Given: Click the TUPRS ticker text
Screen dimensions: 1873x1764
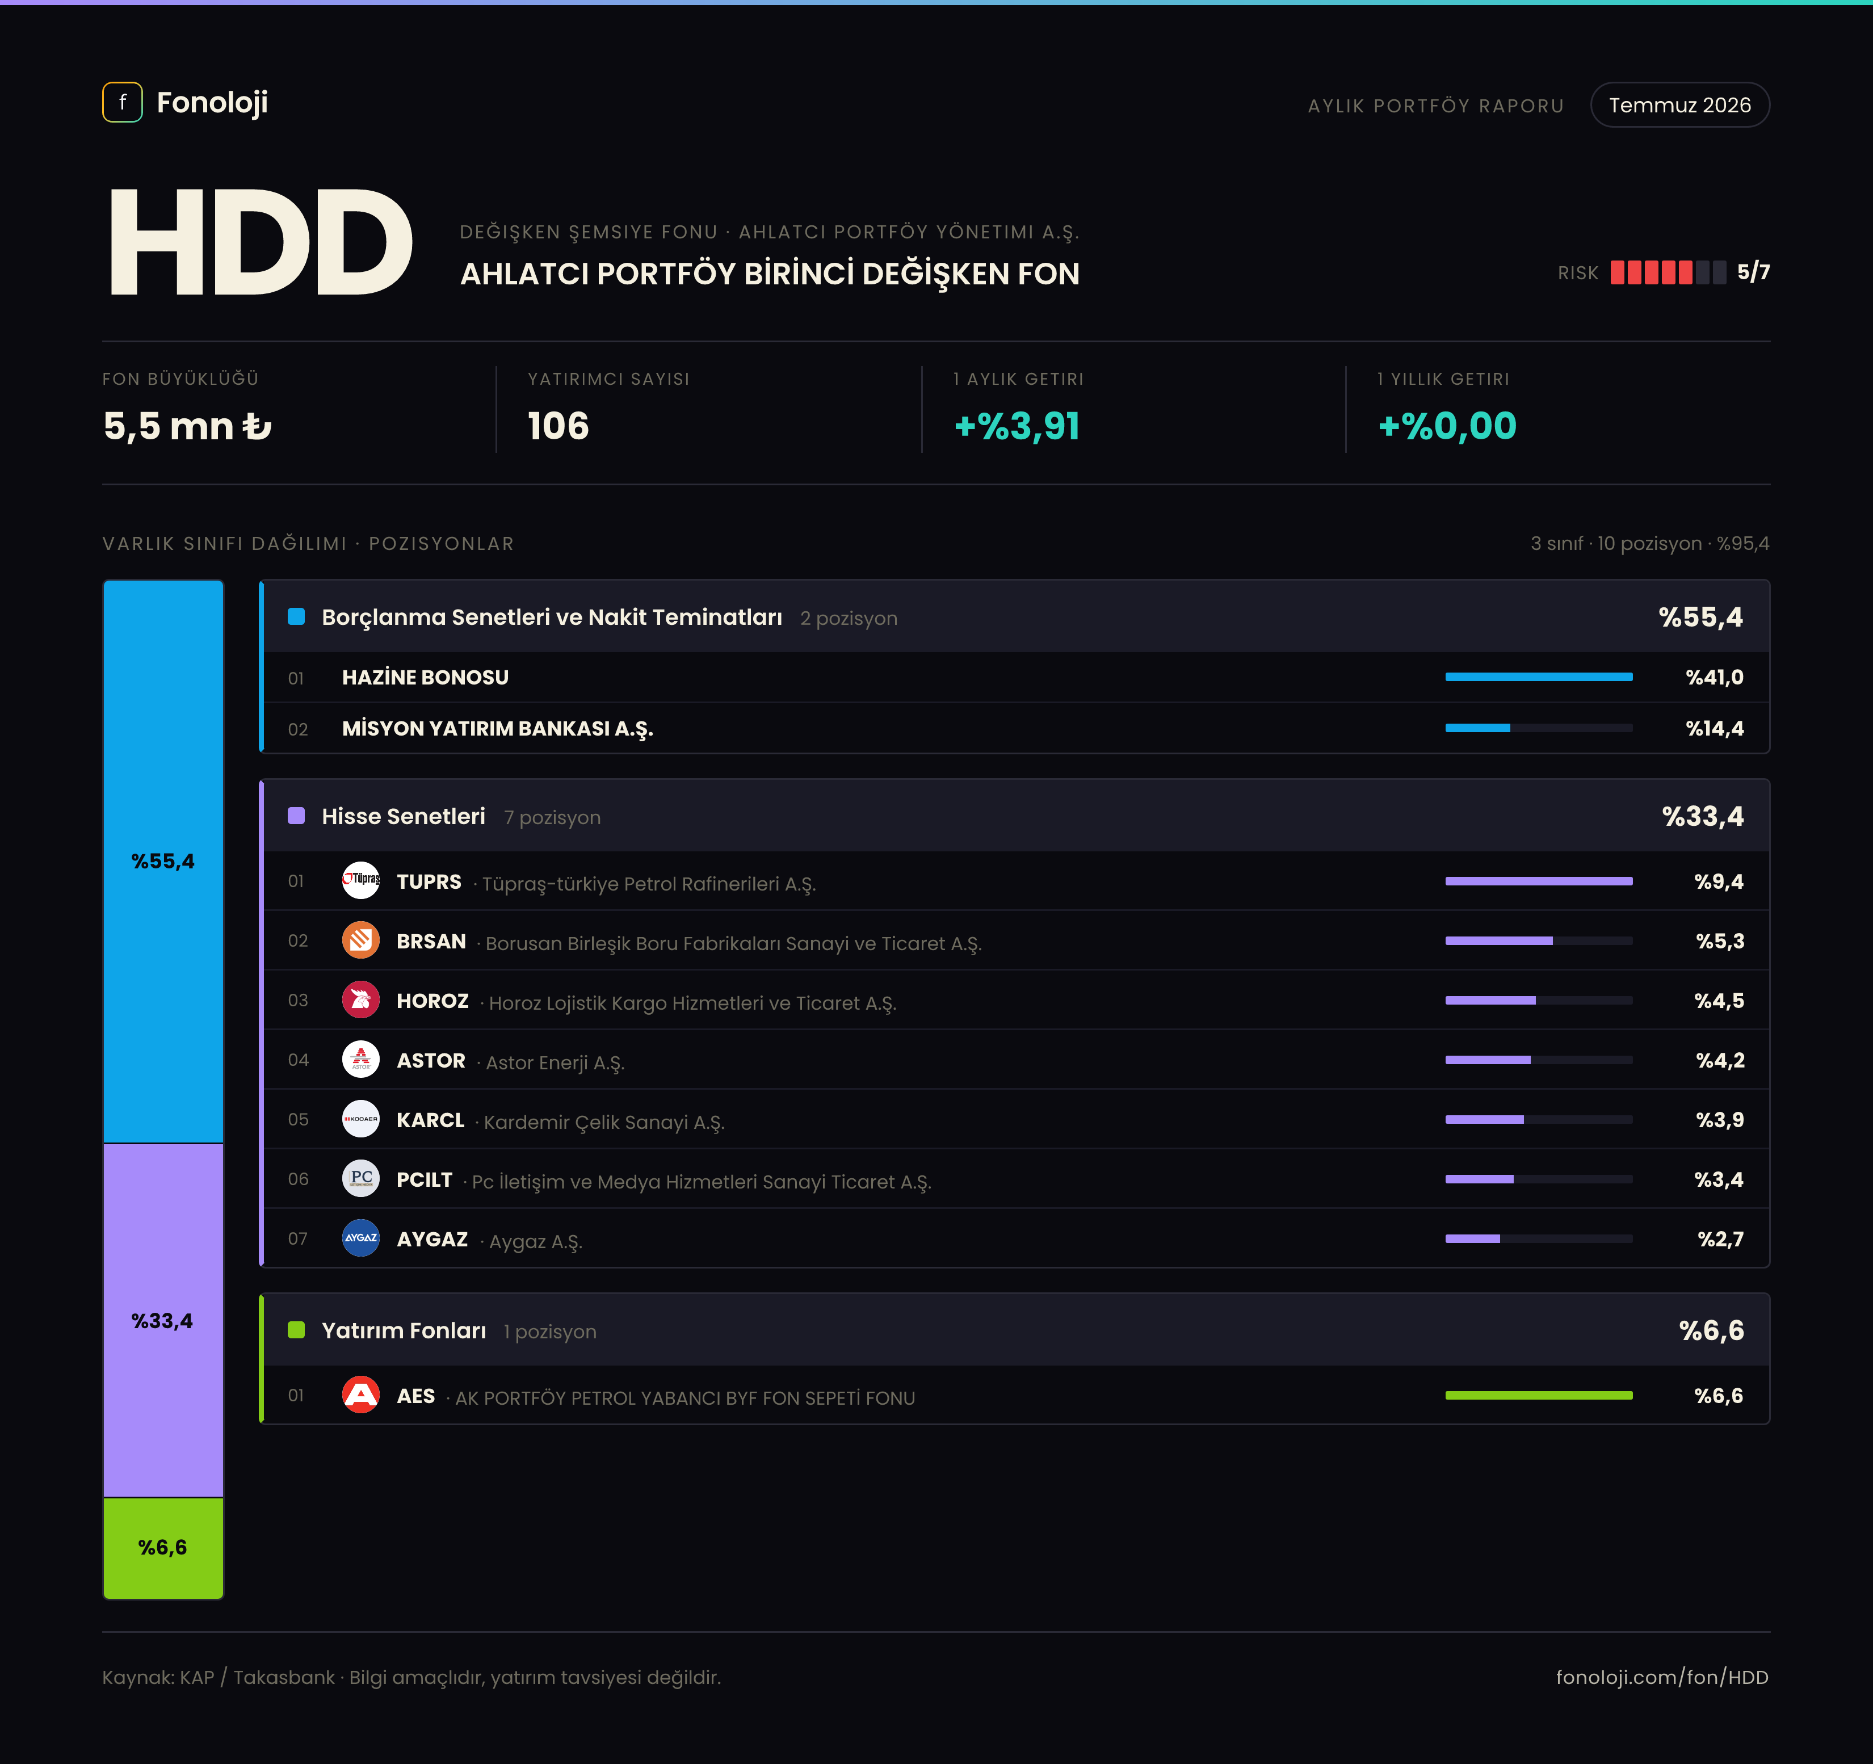Looking at the screenshot, I should [x=429, y=882].
